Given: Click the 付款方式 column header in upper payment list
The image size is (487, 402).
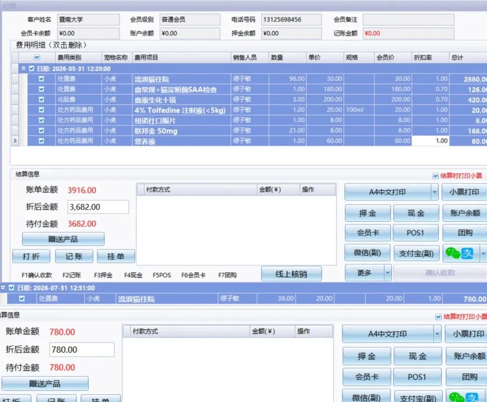Looking at the screenshot, I should point(201,190).
